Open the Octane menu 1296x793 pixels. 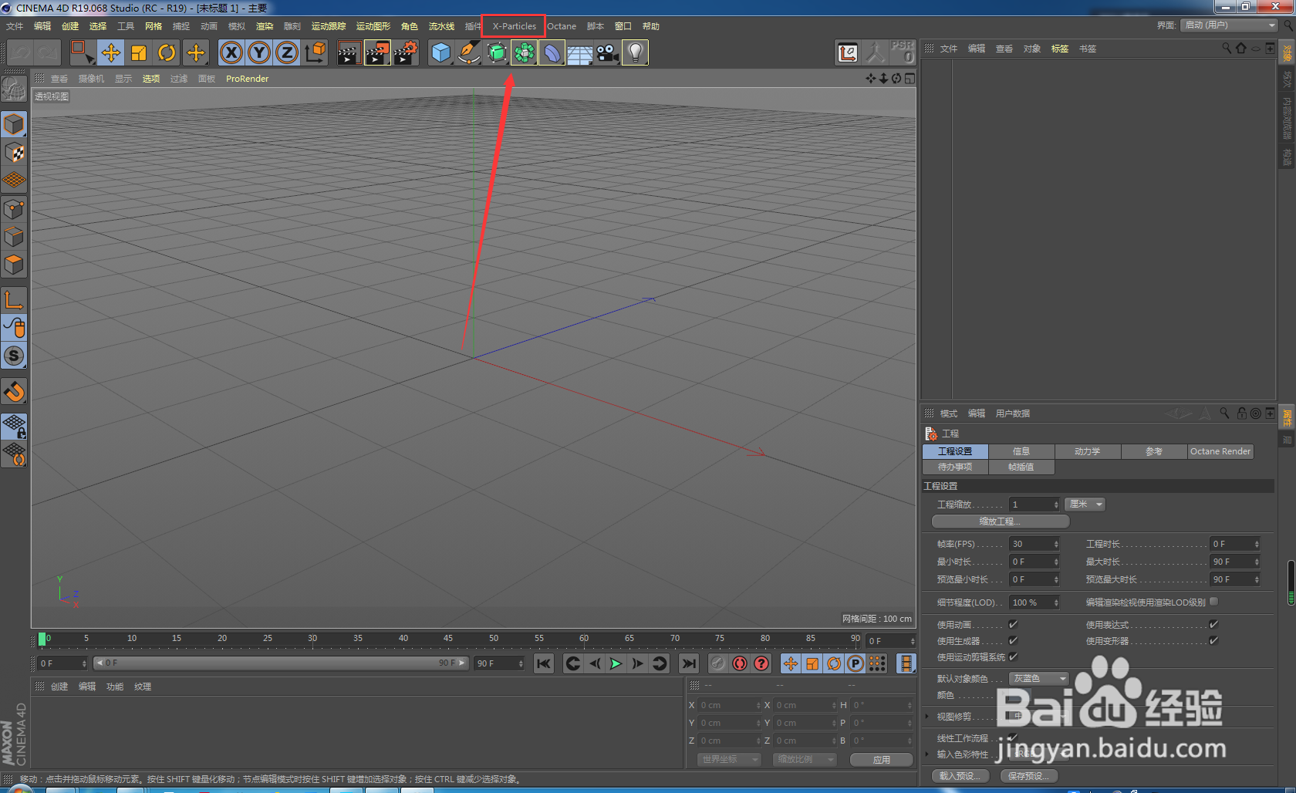(x=562, y=26)
